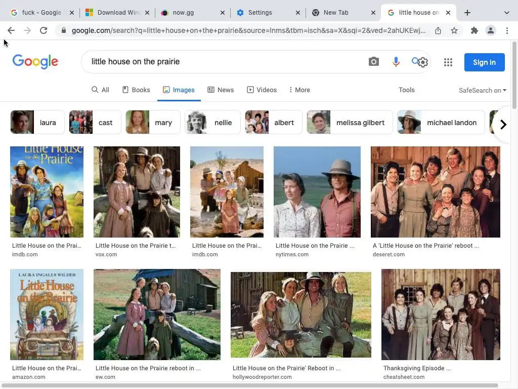The image size is (518, 389).
Task: Reload the current page
Action: (44, 31)
